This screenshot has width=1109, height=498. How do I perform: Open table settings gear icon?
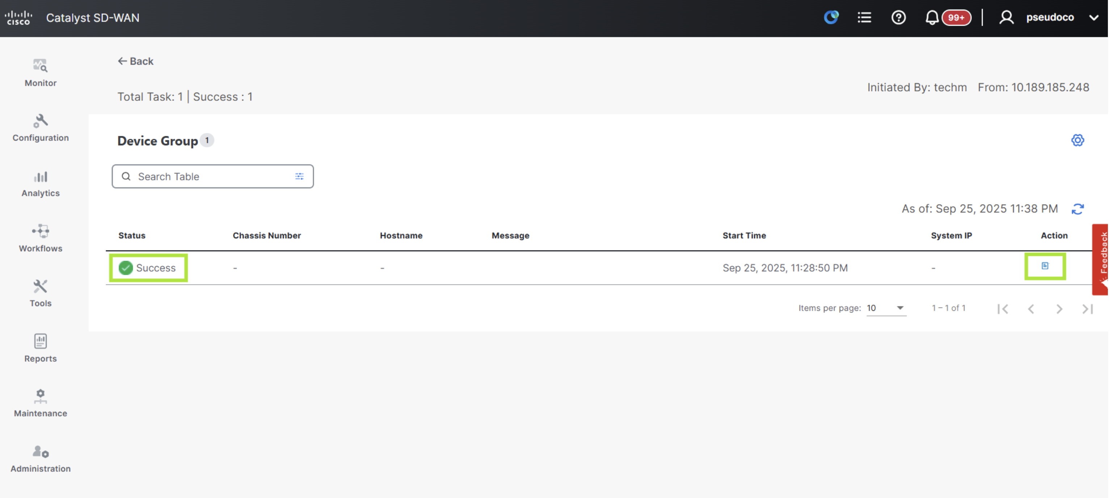pyautogui.click(x=1077, y=140)
